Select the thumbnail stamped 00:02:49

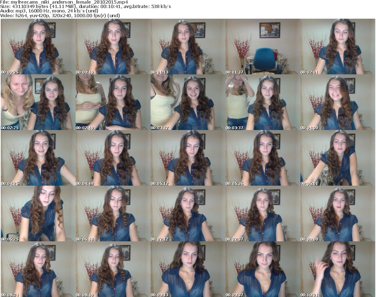(x=113, y=102)
